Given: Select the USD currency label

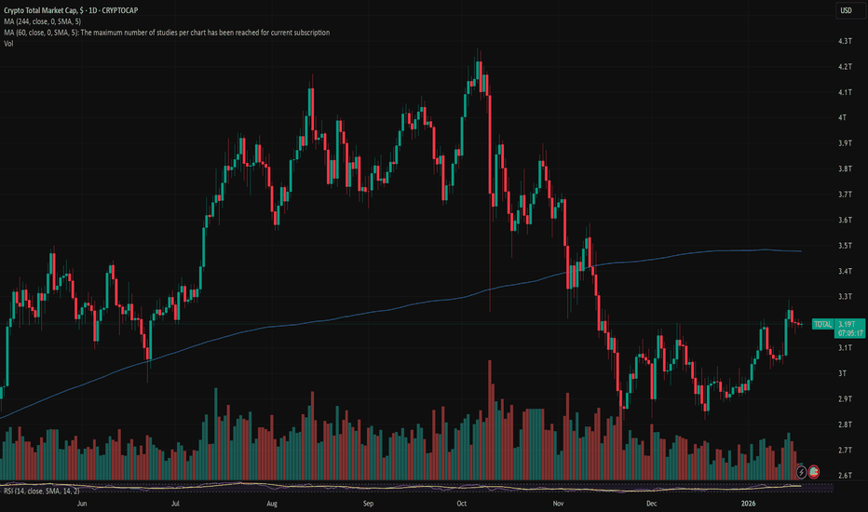Looking at the screenshot, I should click(x=846, y=10).
